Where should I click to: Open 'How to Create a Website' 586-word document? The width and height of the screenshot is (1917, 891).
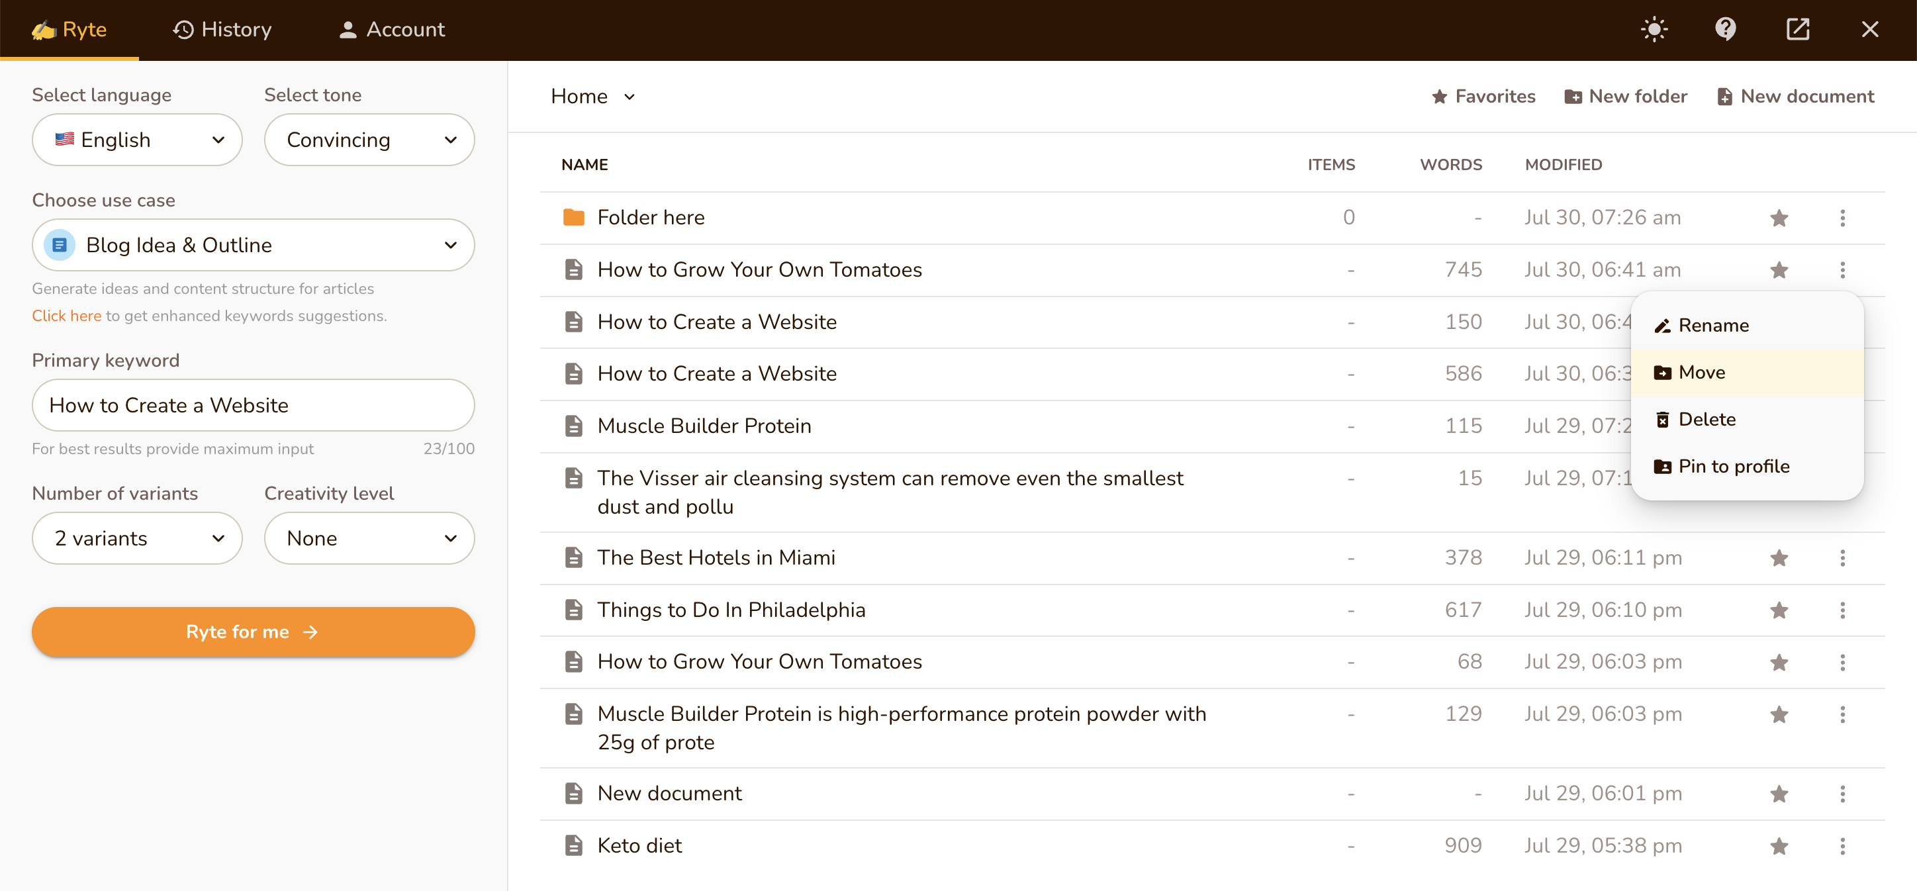tap(717, 373)
